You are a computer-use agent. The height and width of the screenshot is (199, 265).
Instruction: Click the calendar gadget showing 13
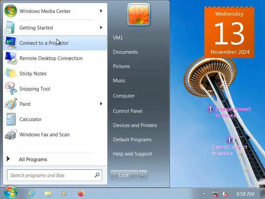(x=229, y=32)
